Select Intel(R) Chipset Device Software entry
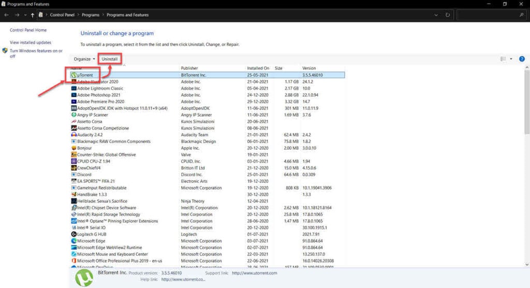Screen dimensions: 530x288 208,208
